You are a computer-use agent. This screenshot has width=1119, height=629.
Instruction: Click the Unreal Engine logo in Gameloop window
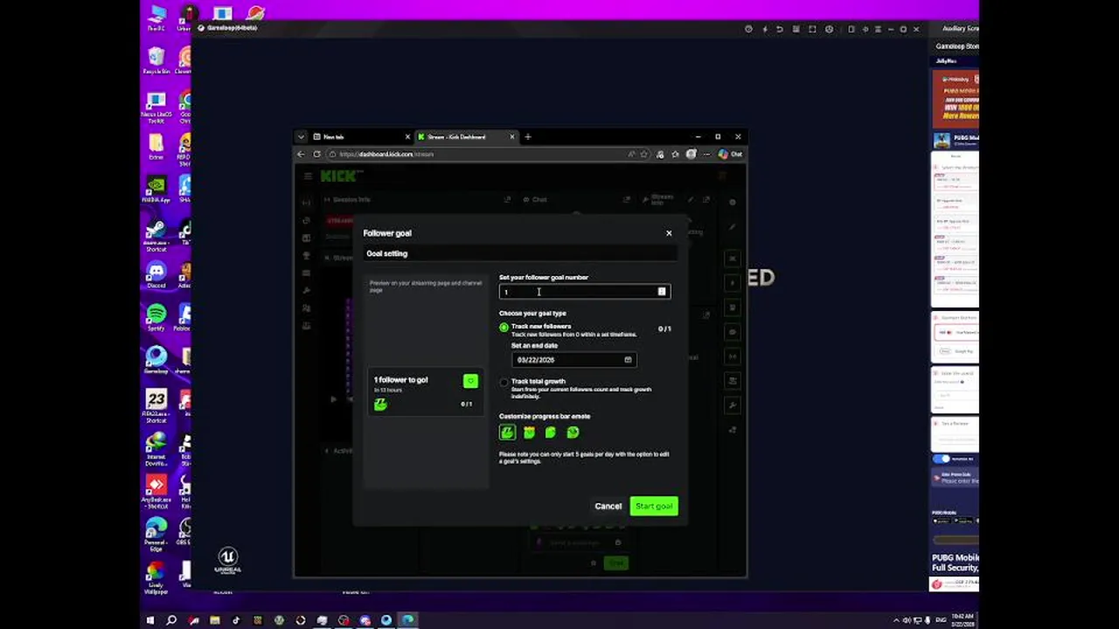pyautogui.click(x=228, y=560)
